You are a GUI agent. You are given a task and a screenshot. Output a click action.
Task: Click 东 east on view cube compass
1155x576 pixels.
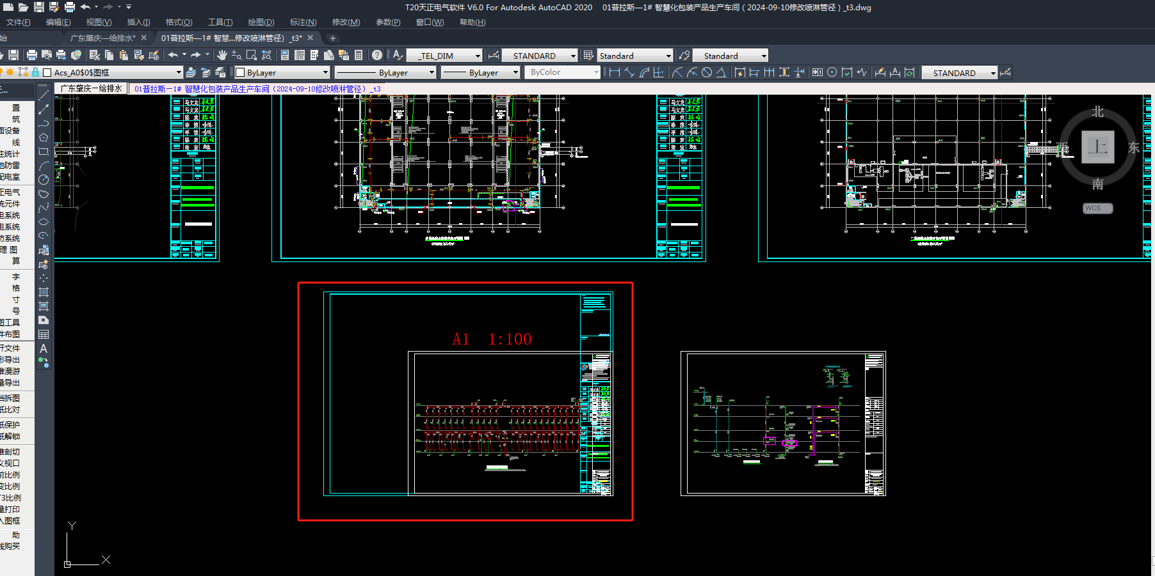1133,148
